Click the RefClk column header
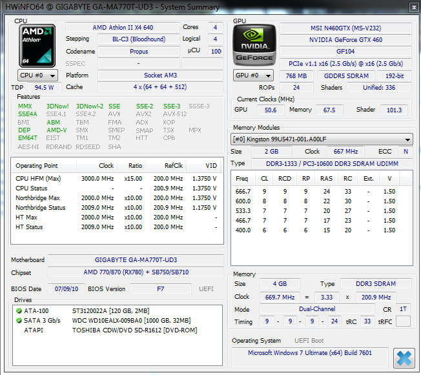 coord(166,166)
